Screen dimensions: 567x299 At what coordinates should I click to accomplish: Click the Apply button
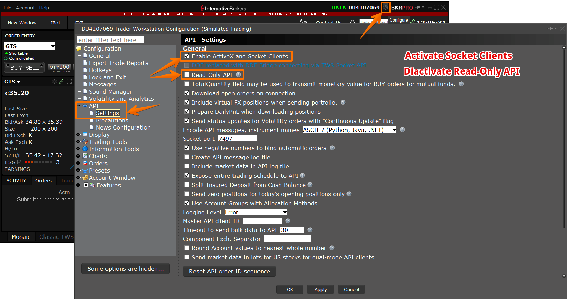320,289
